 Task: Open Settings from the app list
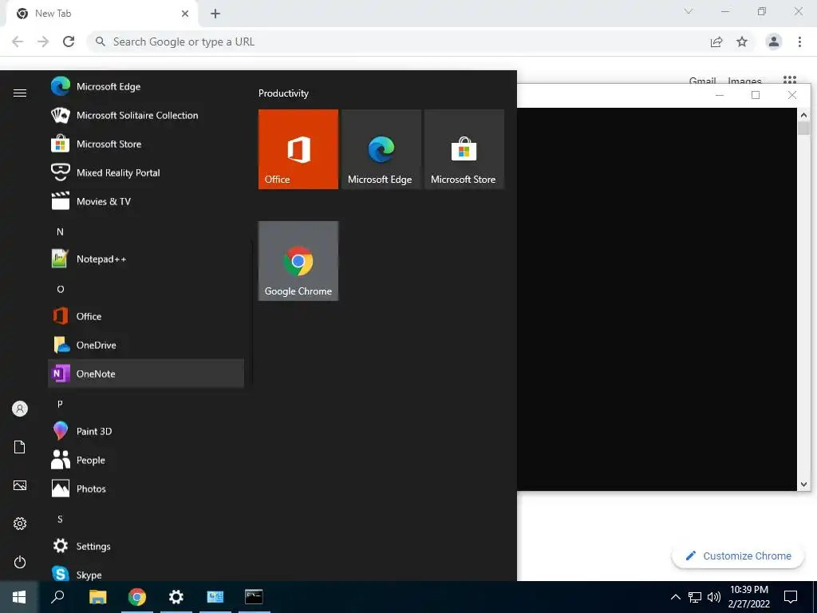tap(146, 546)
